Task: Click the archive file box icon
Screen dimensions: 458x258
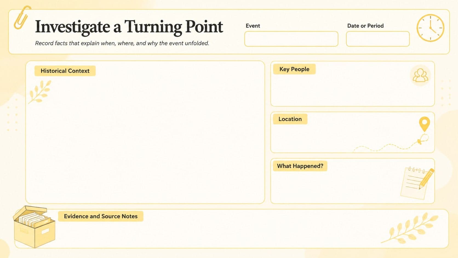Action: point(34,227)
